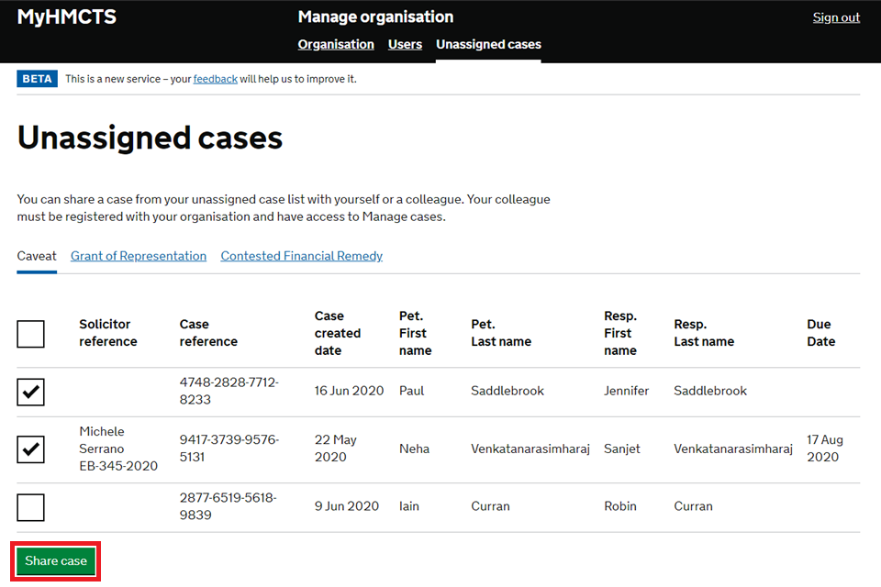Open the feedback link in the beta banner
Screen dimensions: 881x587
coord(215,79)
